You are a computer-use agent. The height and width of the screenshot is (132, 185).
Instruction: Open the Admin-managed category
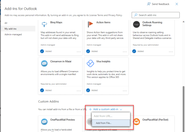(x=13, y=34)
